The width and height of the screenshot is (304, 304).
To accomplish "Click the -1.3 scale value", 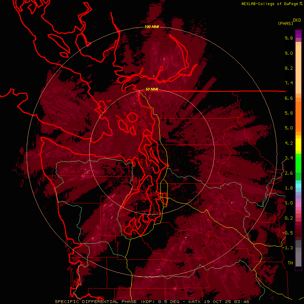I will pos(287,248).
